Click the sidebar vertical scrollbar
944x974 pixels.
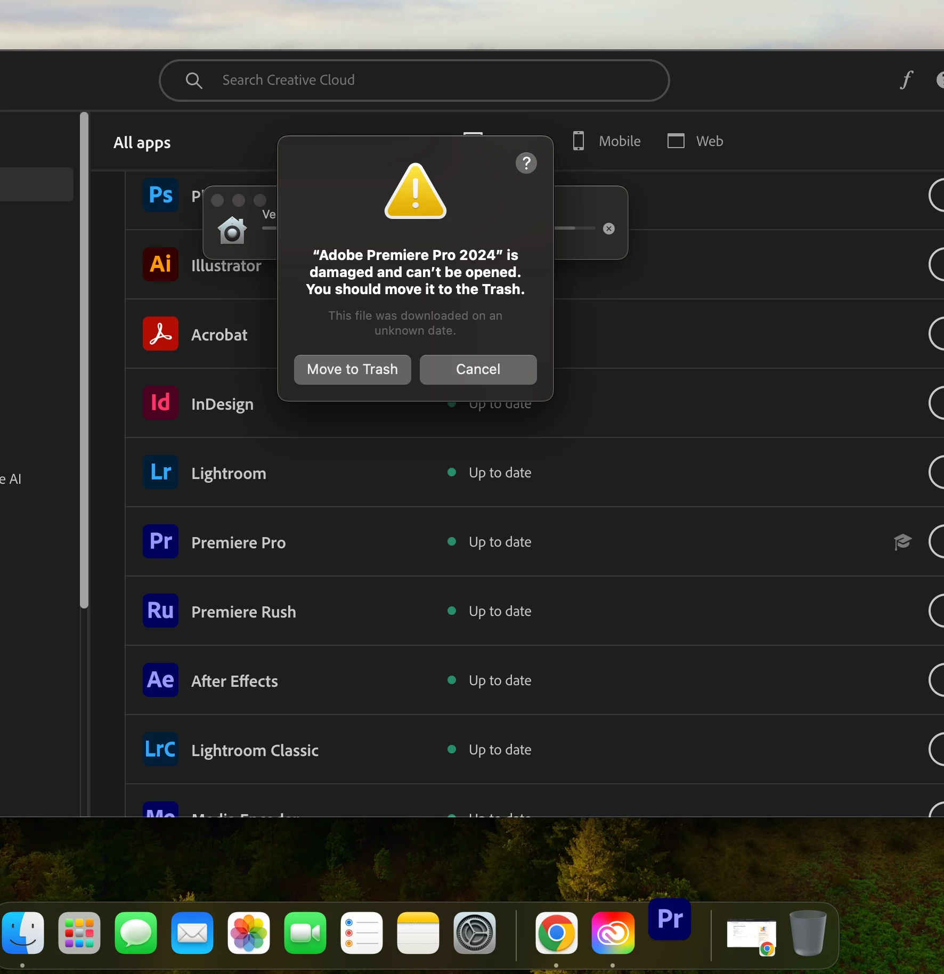tap(84, 360)
